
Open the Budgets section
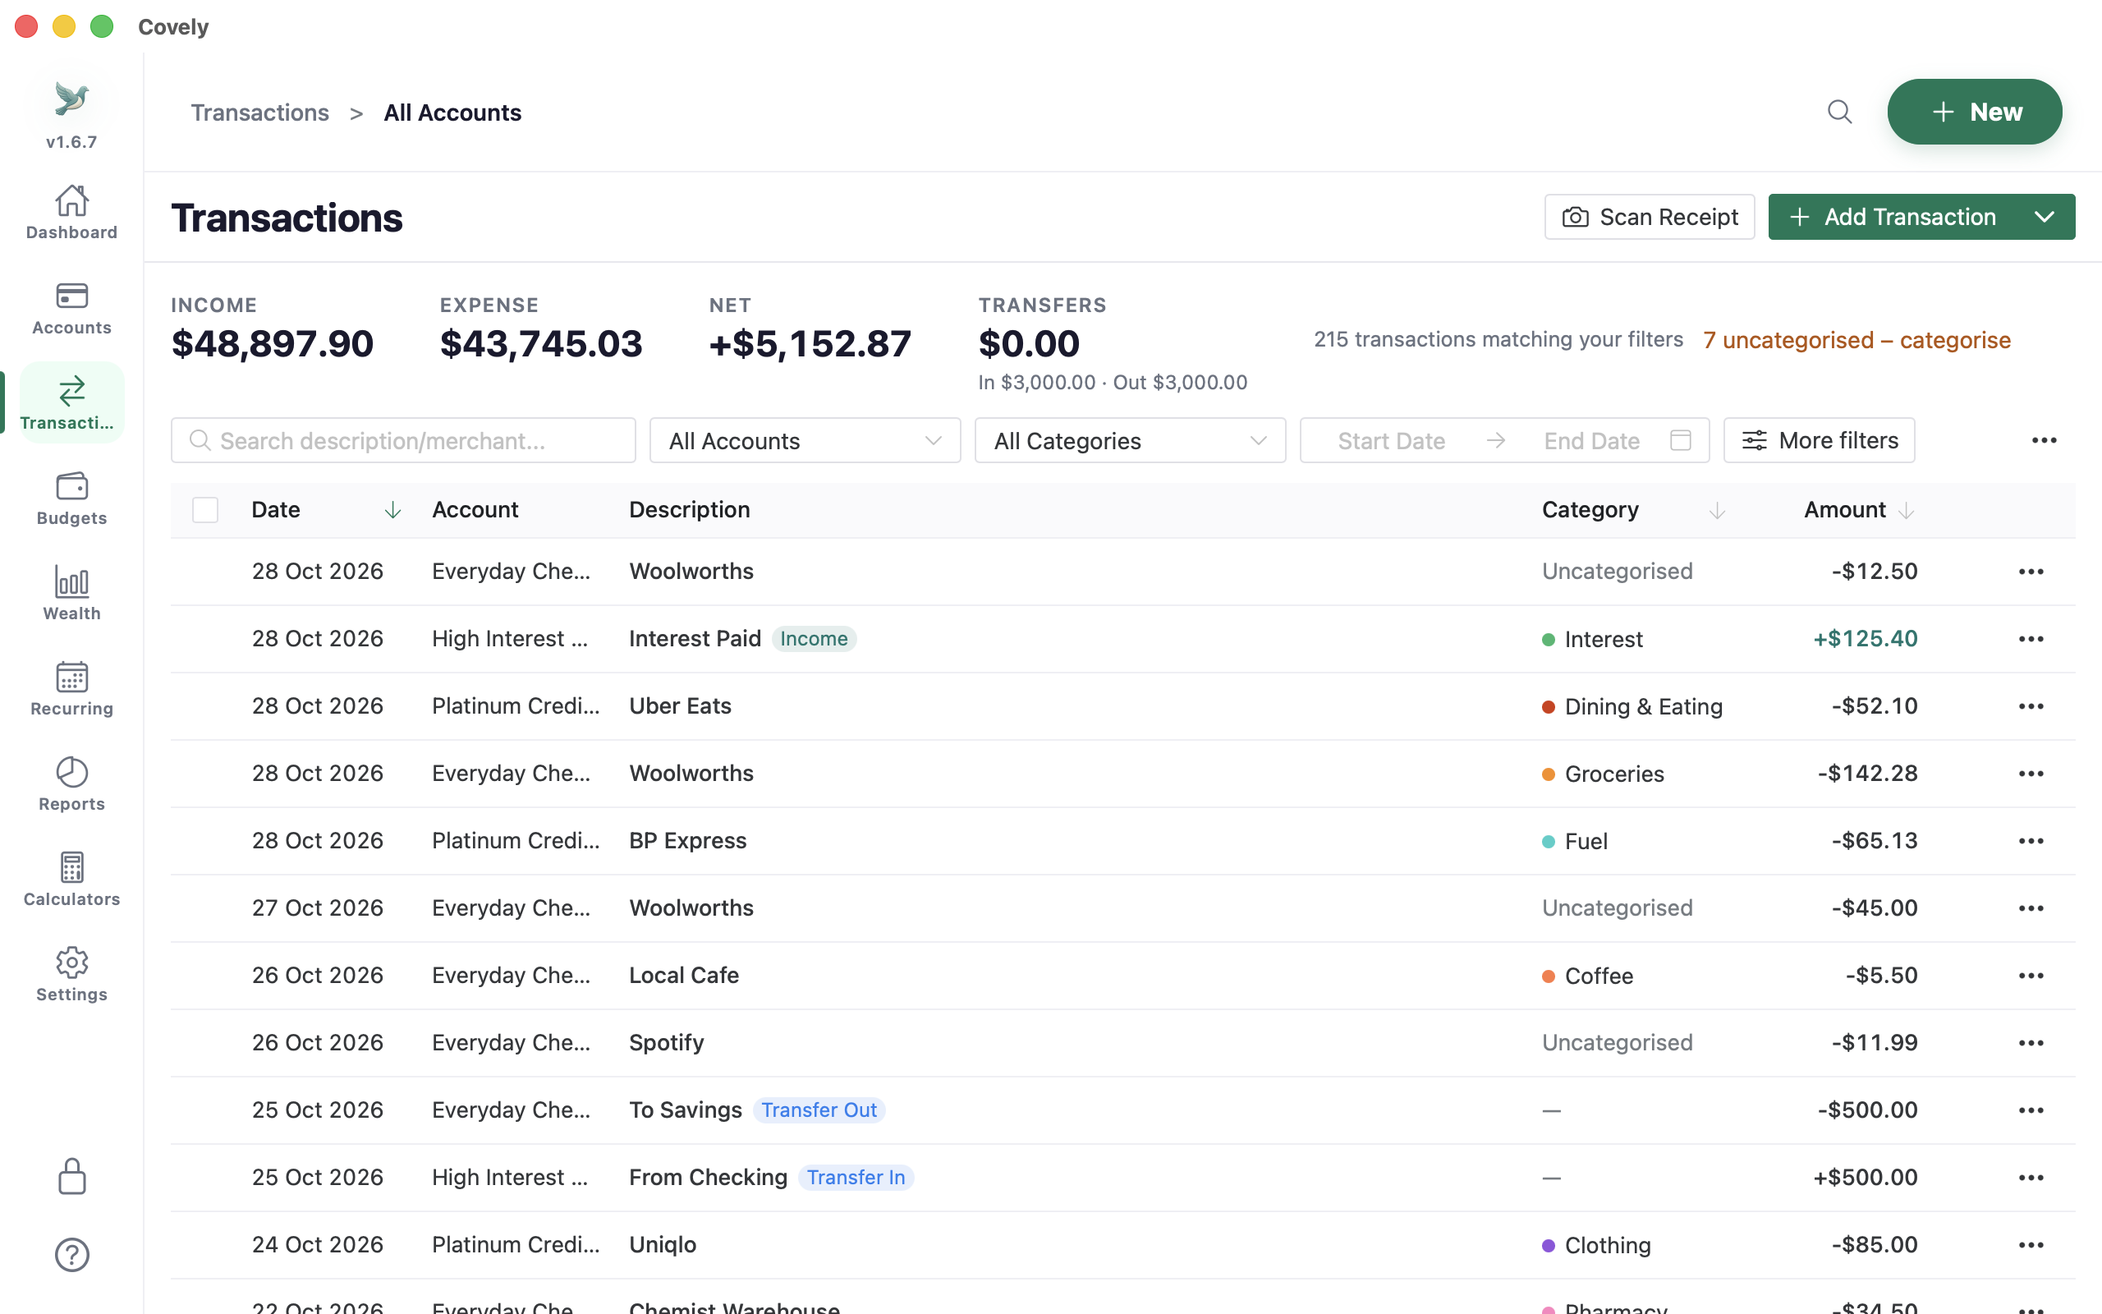(71, 498)
